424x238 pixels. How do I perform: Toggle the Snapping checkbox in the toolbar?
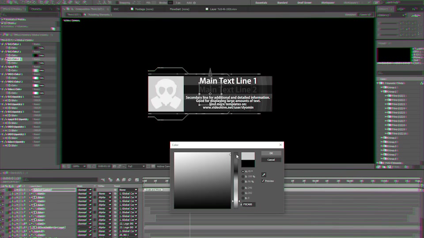(117, 3)
